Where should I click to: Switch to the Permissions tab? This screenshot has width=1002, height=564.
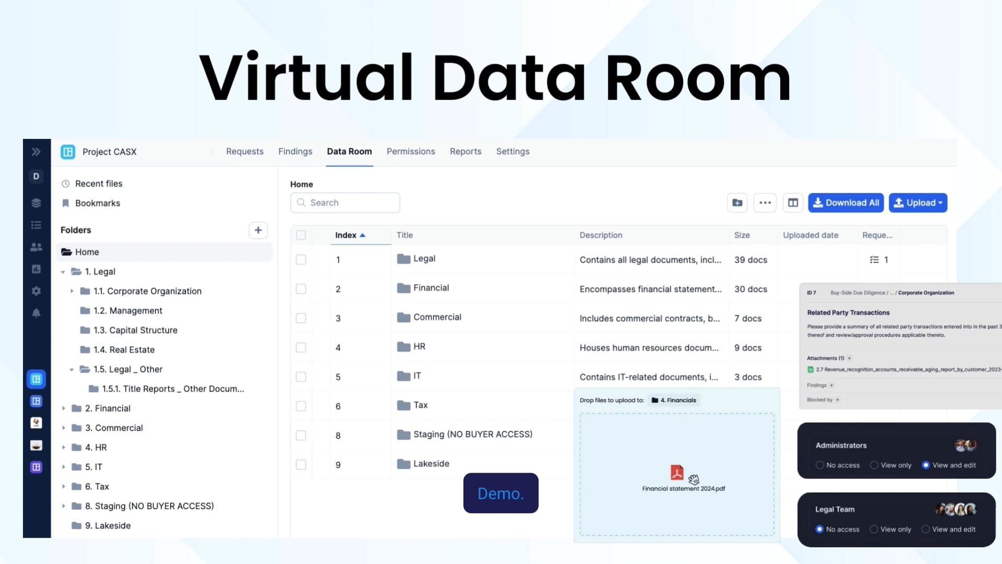tap(411, 151)
